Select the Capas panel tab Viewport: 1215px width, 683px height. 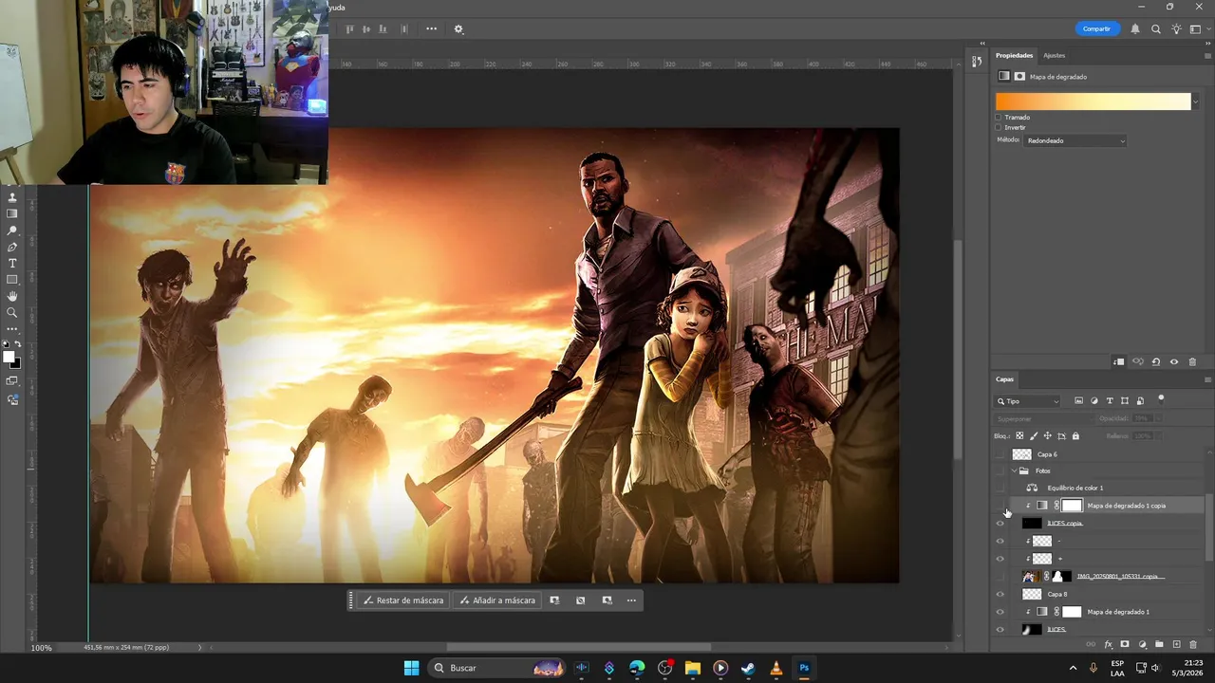[x=1004, y=379]
